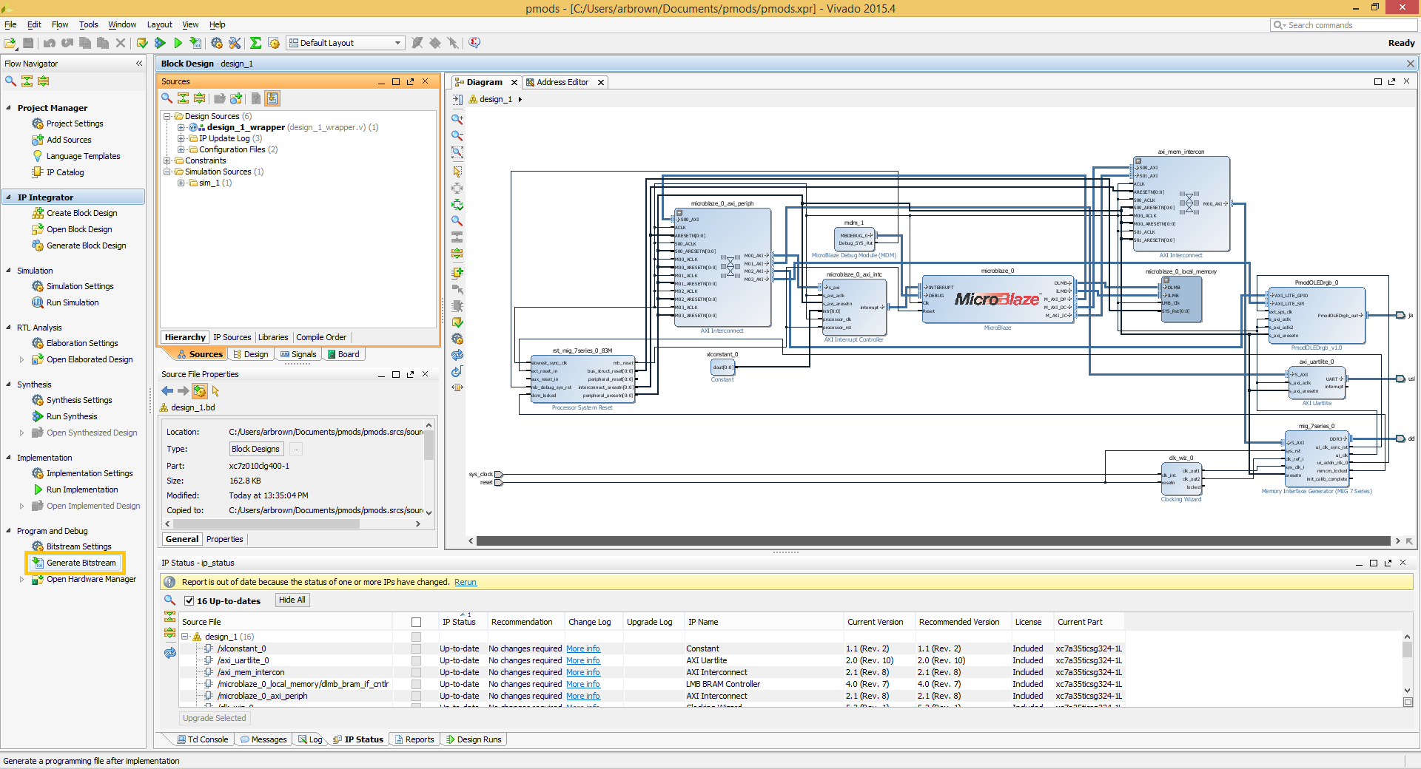The width and height of the screenshot is (1421, 769).
Task: Click the back arrow in Source File Properties
Action: (167, 390)
